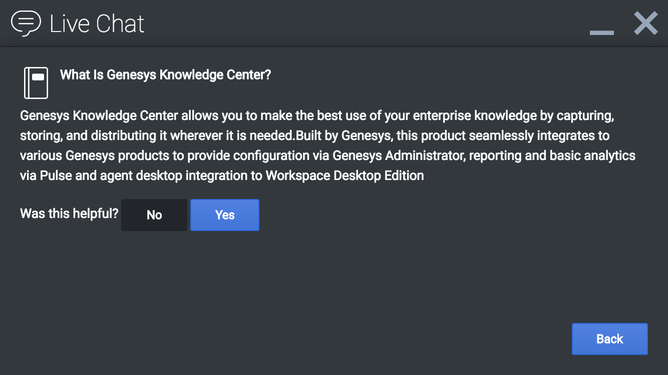668x375 pixels.
Task: Go back using the Back button
Action: pyautogui.click(x=609, y=339)
